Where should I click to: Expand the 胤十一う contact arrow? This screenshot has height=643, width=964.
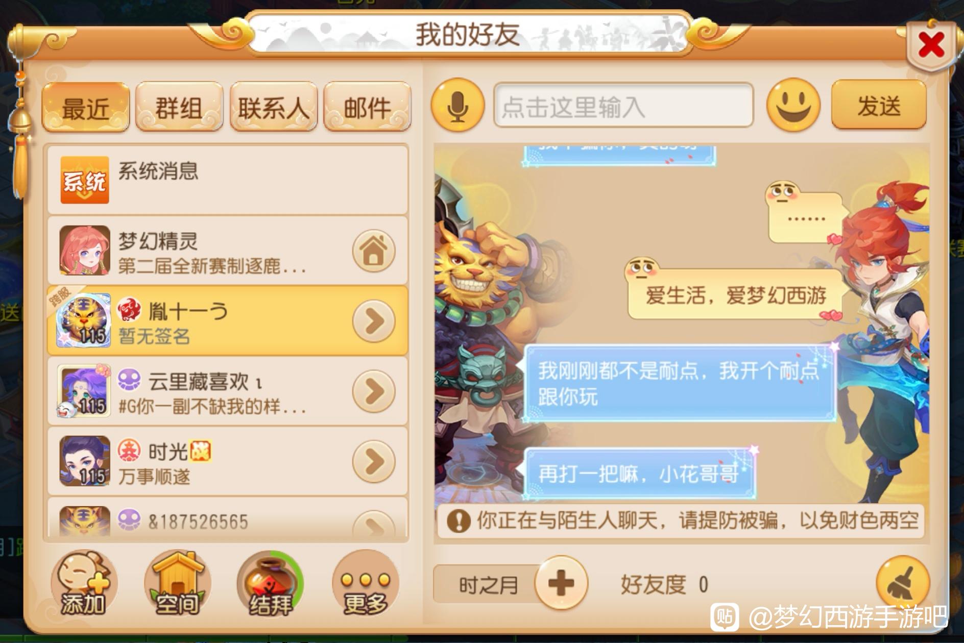pos(374,321)
